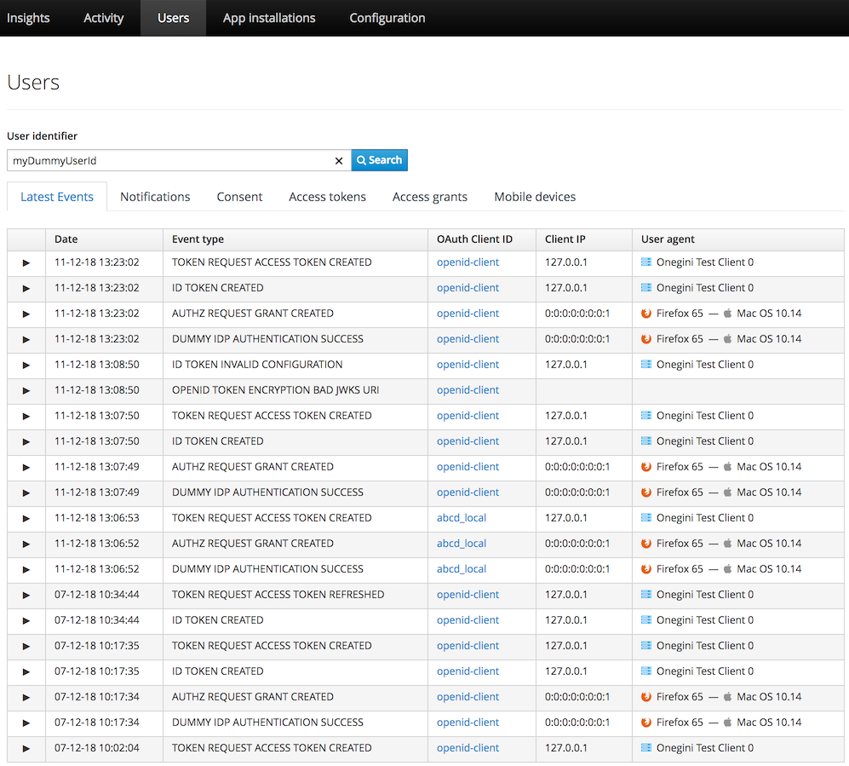The height and width of the screenshot is (766, 849).
Task: Go to App installations section
Action: click(x=269, y=18)
